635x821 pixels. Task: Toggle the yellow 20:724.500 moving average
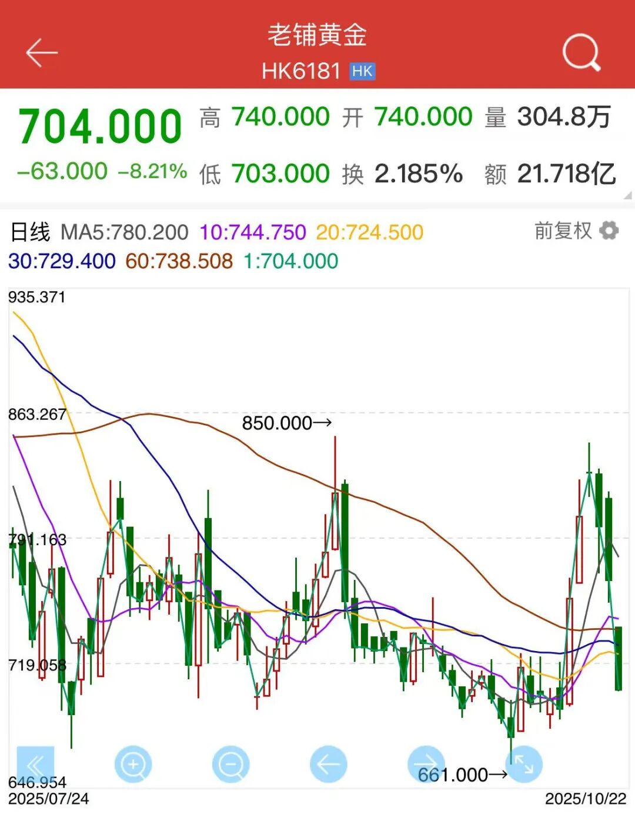369,232
